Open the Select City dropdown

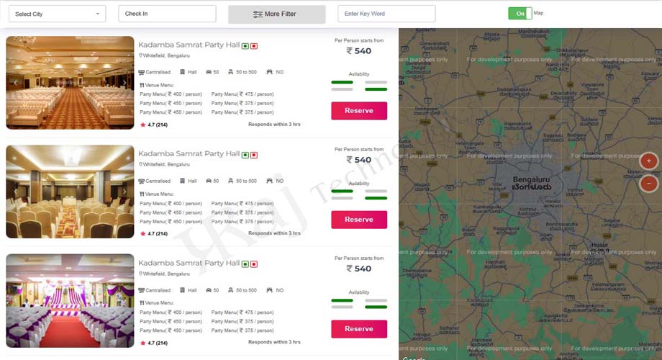[x=57, y=14]
